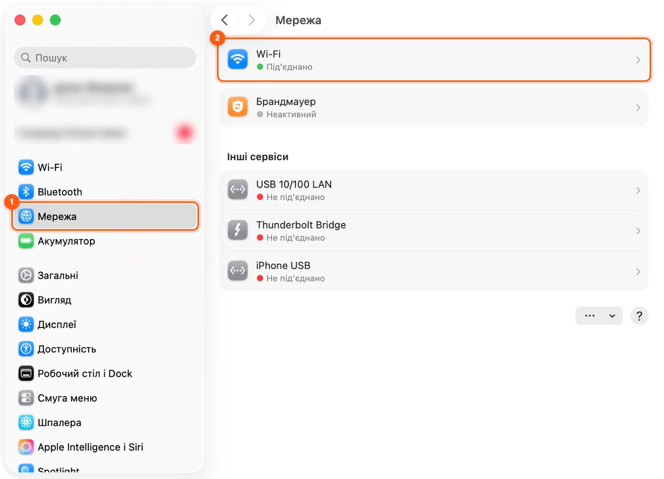
Task: Open Bluetooth settings in the sidebar
Action: point(105,192)
